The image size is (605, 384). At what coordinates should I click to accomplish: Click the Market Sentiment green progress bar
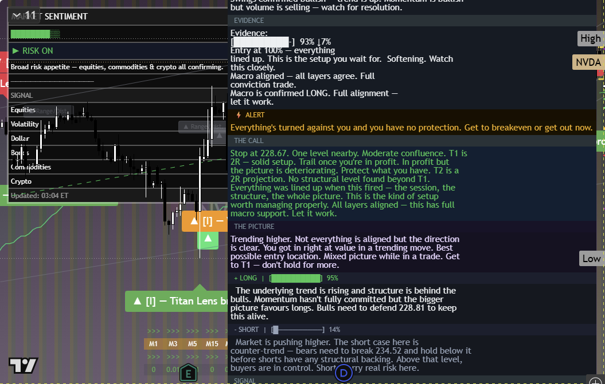pos(35,34)
